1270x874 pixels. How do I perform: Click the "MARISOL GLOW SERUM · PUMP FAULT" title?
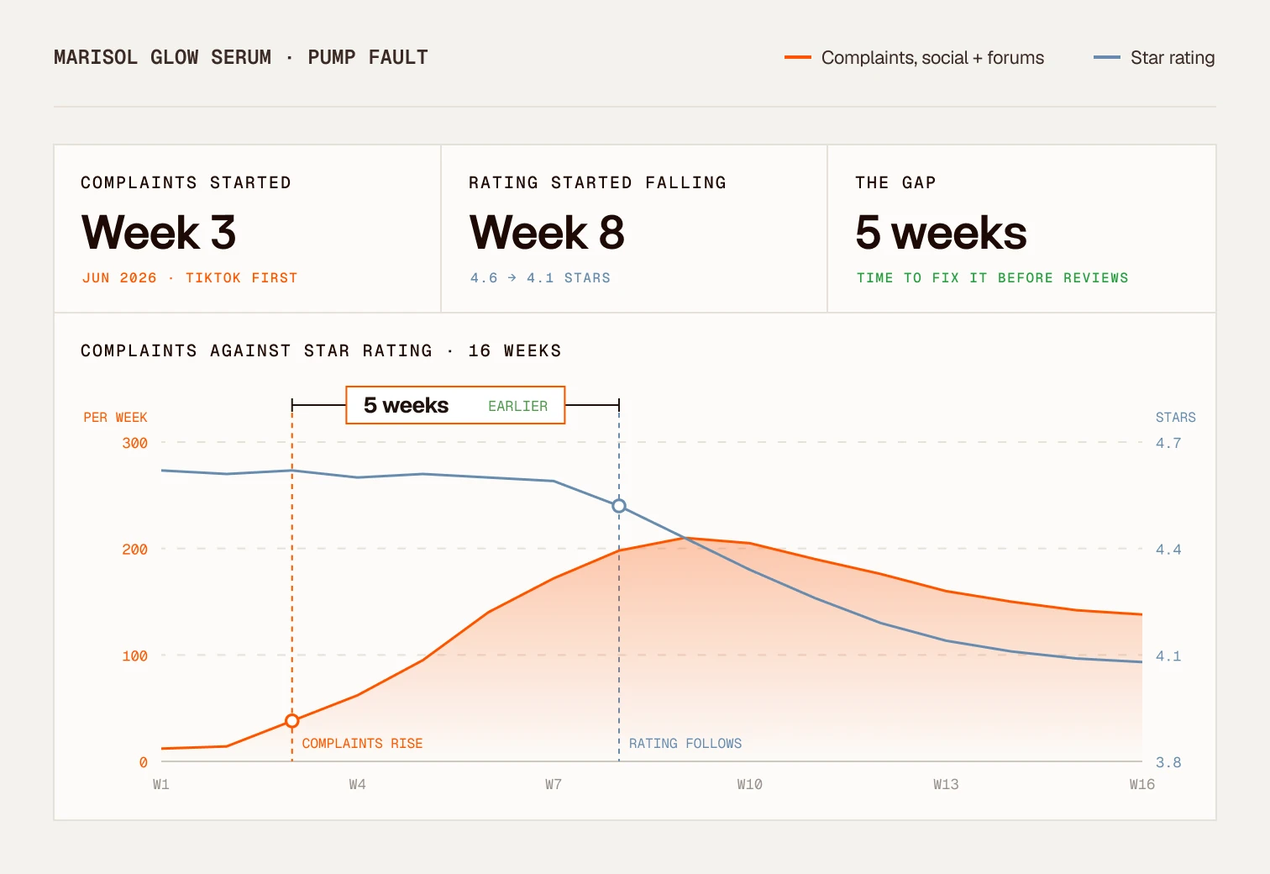(x=241, y=57)
